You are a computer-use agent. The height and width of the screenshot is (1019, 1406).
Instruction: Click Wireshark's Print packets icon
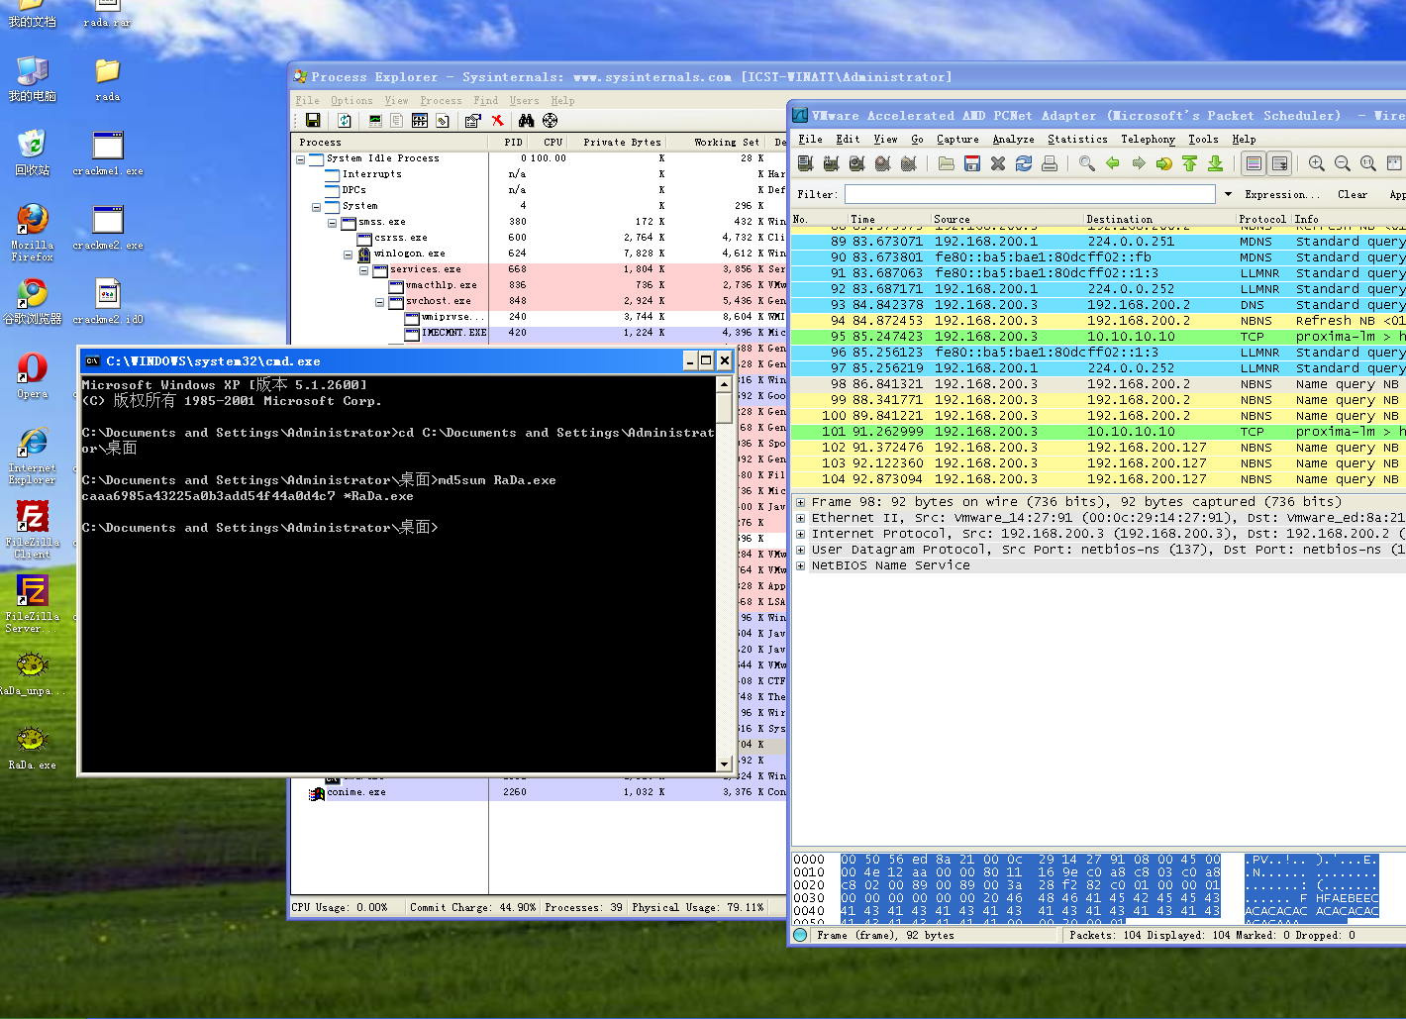(1050, 163)
